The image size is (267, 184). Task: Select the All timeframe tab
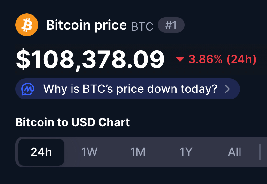(x=234, y=152)
